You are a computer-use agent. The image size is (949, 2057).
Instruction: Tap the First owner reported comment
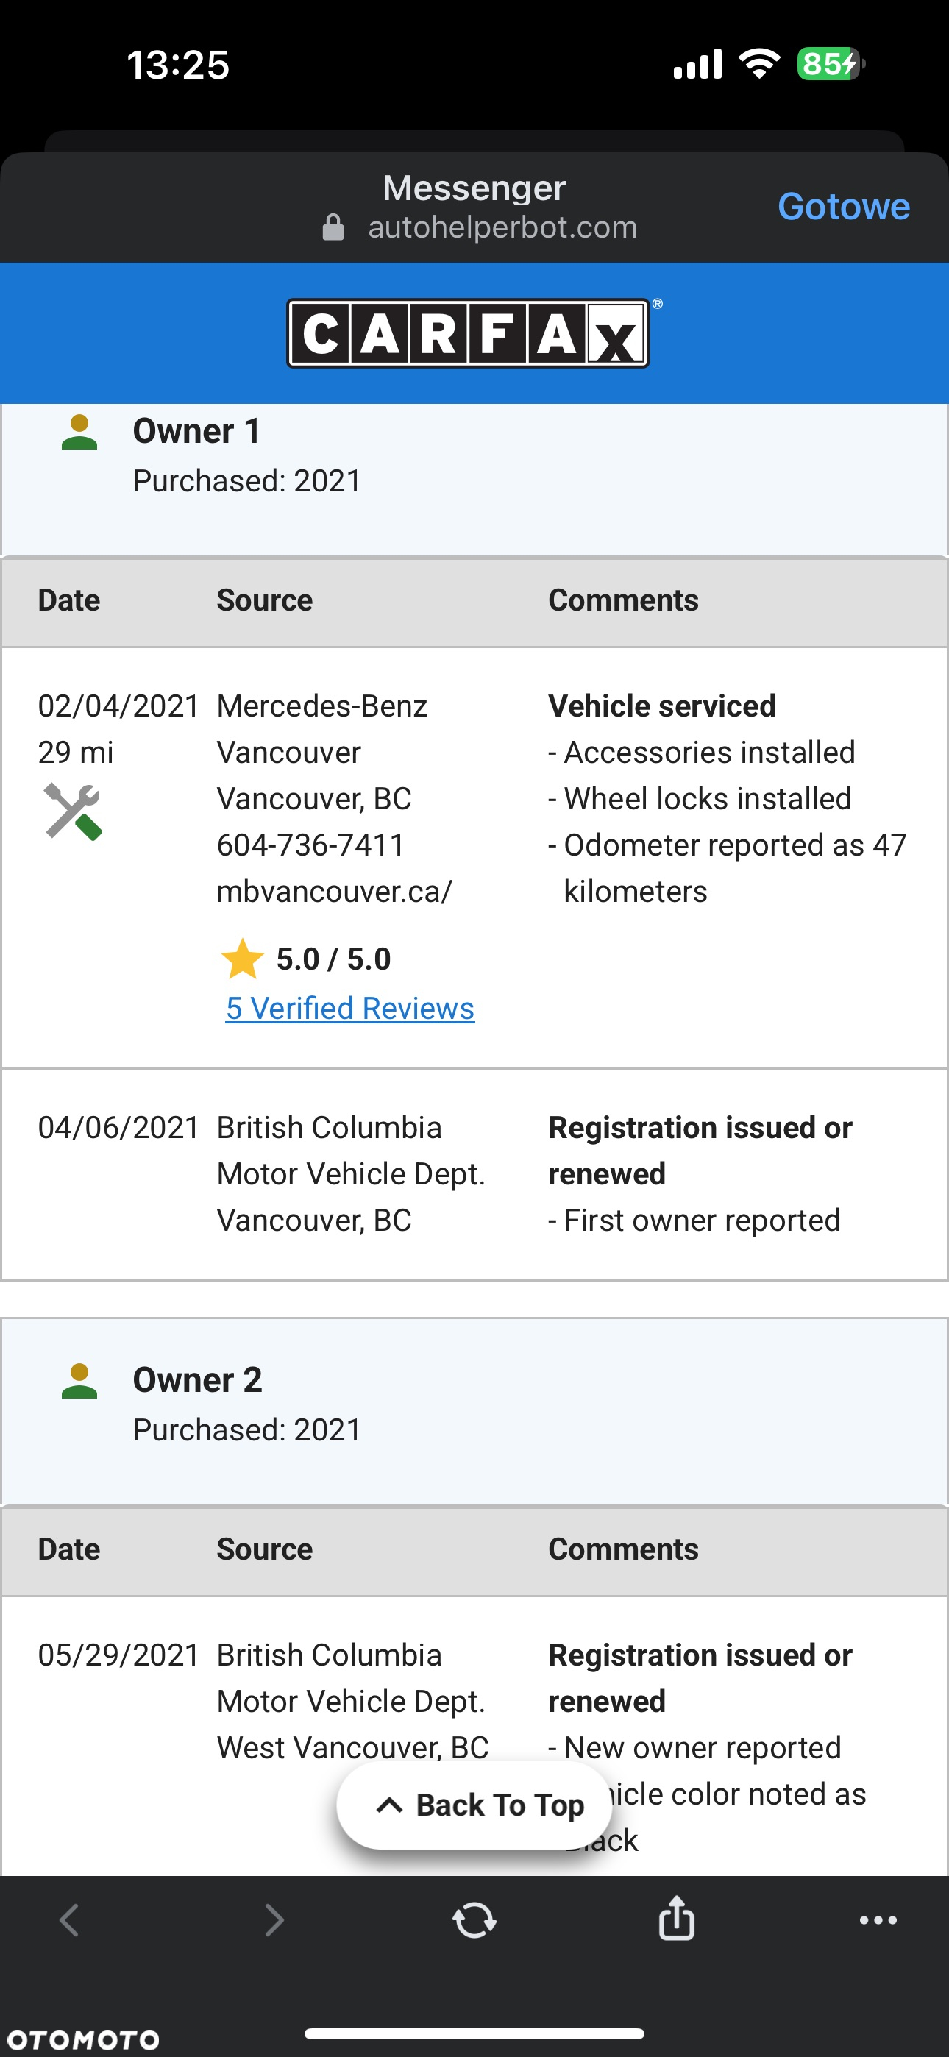(694, 1220)
